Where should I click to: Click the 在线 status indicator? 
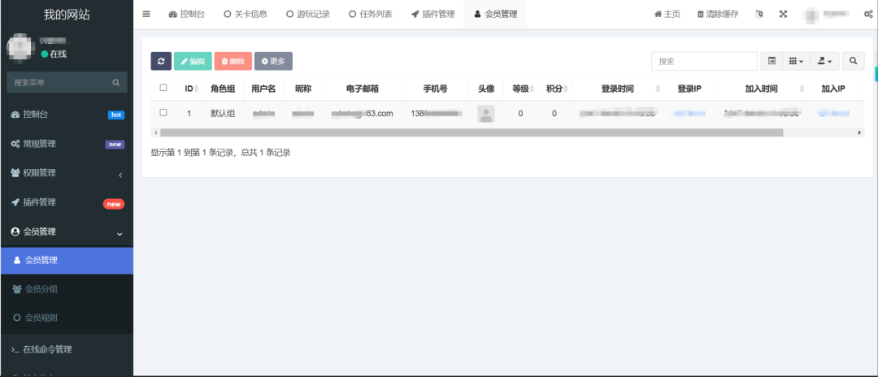point(54,54)
